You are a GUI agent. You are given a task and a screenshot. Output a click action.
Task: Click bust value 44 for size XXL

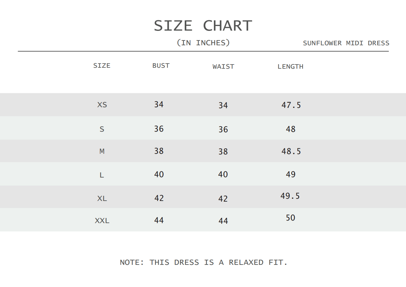(x=159, y=220)
